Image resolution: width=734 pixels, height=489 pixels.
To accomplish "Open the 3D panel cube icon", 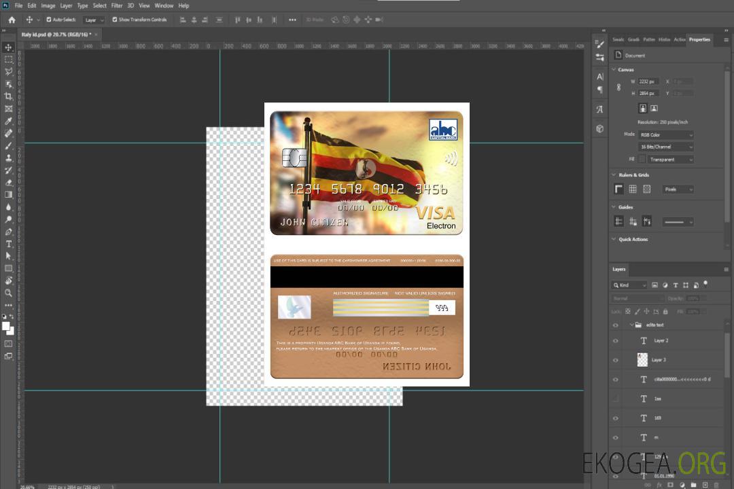I will pyautogui.click(x=600, y=128).
